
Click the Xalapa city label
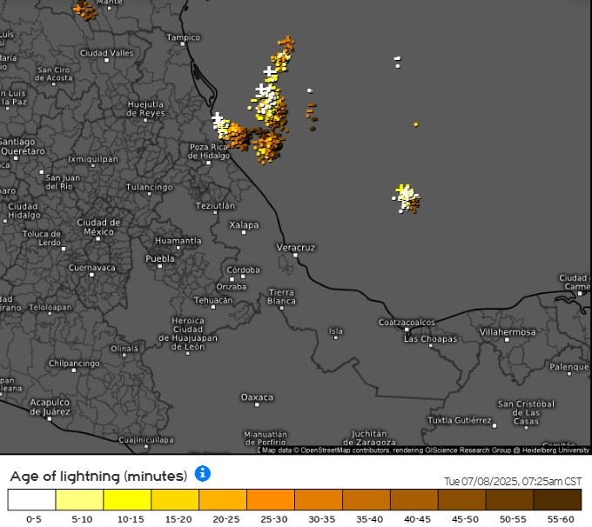[244, 225]
